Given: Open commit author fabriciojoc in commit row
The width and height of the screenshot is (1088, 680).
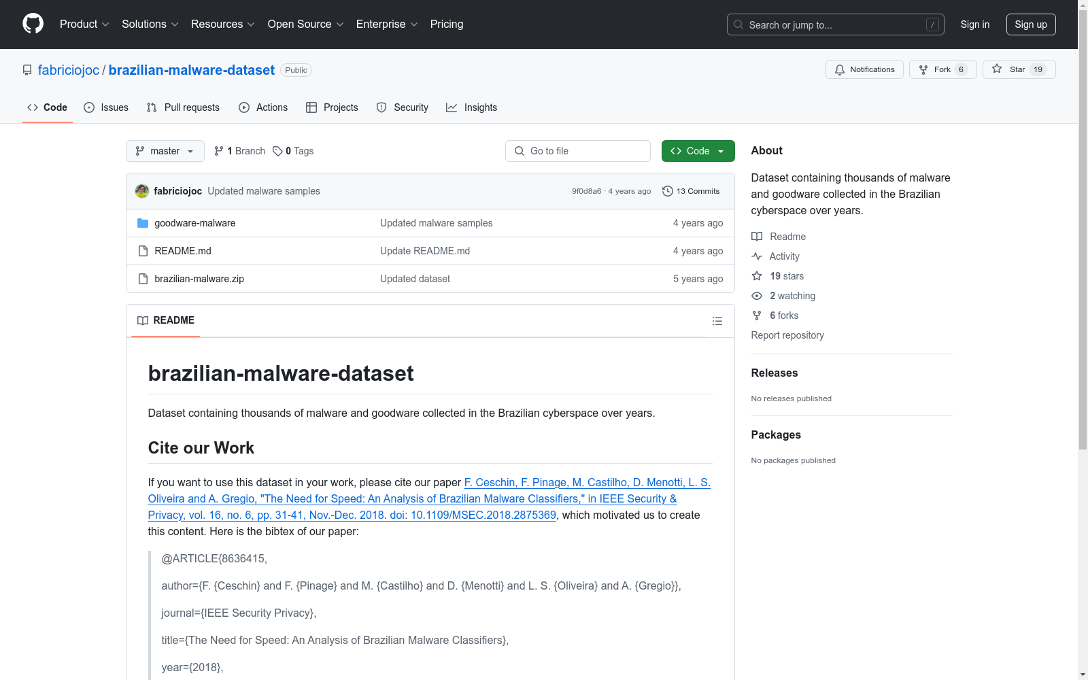Looking at the screenshot, I should [178, 191].
